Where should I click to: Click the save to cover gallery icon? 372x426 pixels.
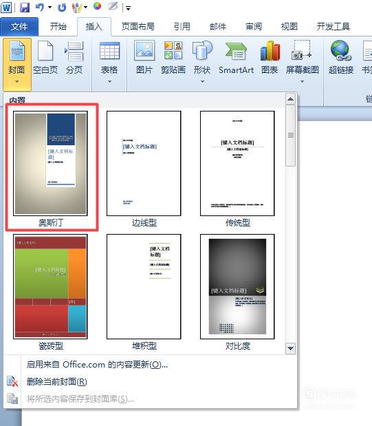12,399
